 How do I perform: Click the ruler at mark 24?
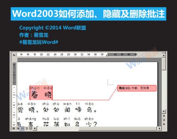pyautogui.click(x=55, y=54)
